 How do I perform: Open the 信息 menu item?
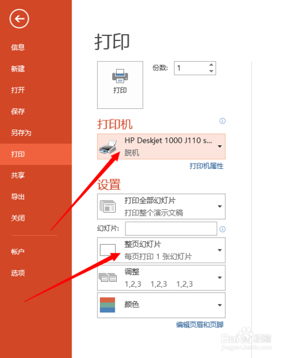(x=18, y=47)
